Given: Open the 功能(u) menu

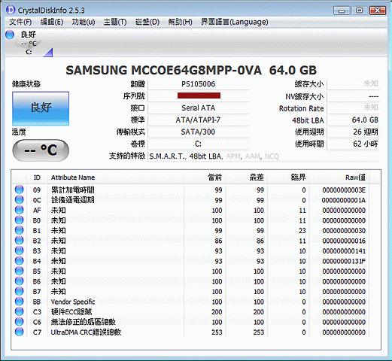Looking at the screenshot, I should [84, 23].
